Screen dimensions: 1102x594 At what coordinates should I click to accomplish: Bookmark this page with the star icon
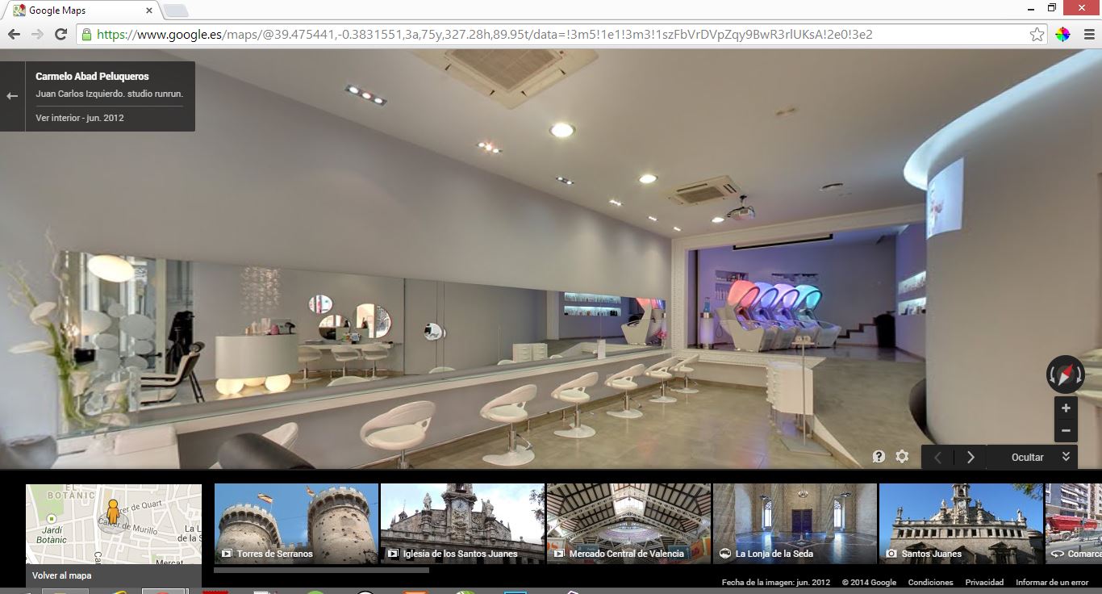pos(1037,34)
